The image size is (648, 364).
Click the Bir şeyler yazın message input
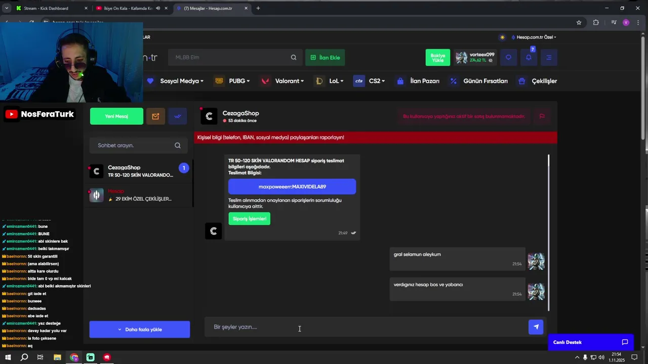click(x=366, y=327)
